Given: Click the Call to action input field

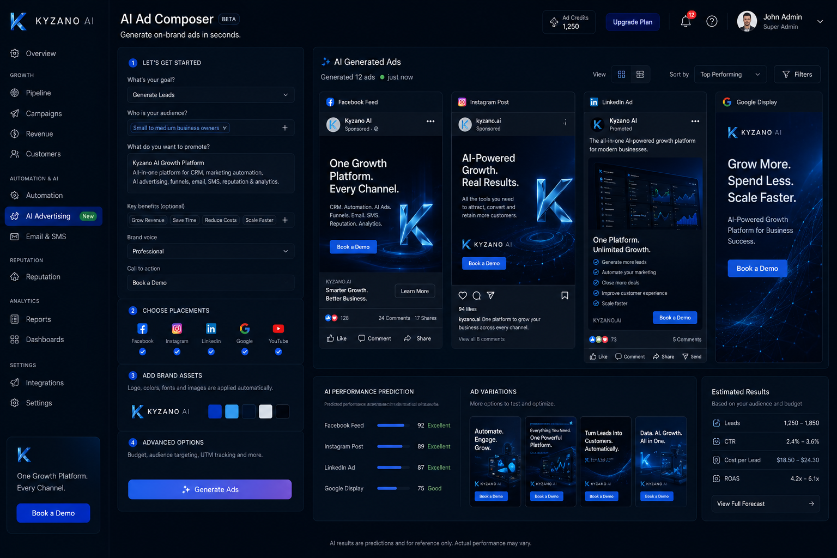Looking at the screenshot, I should (211, 283).
